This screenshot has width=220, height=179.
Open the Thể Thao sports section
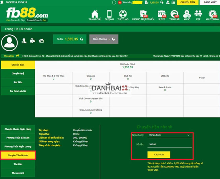point(123,15)
